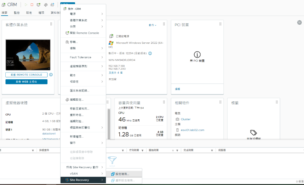Click the drag handle of 相關物件 card
The image size is (304, 185).
(220, 102)
